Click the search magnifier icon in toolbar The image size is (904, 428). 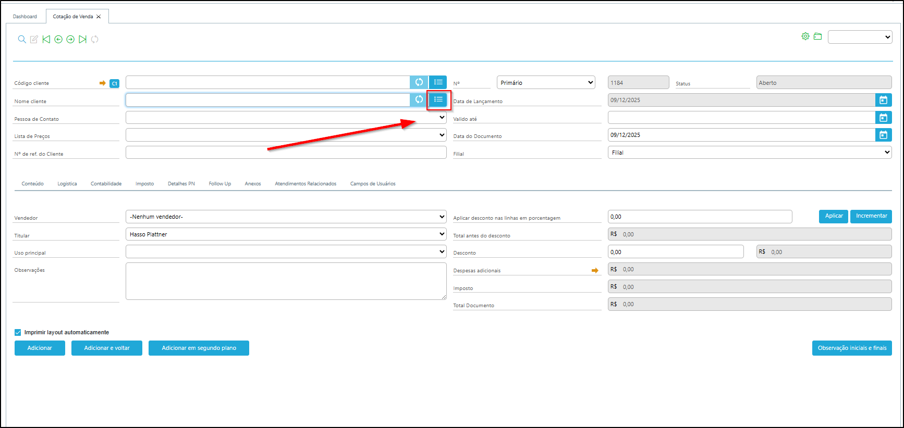click(x=22, y=40)
